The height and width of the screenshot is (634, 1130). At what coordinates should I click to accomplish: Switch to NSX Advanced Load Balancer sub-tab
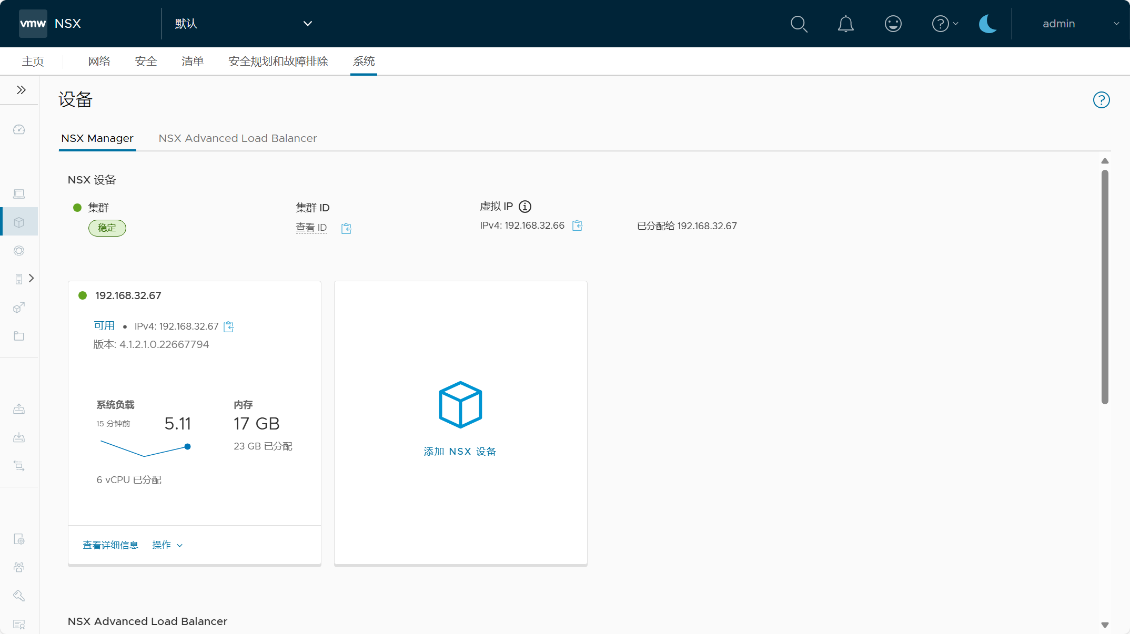click(x=238, y=138)
